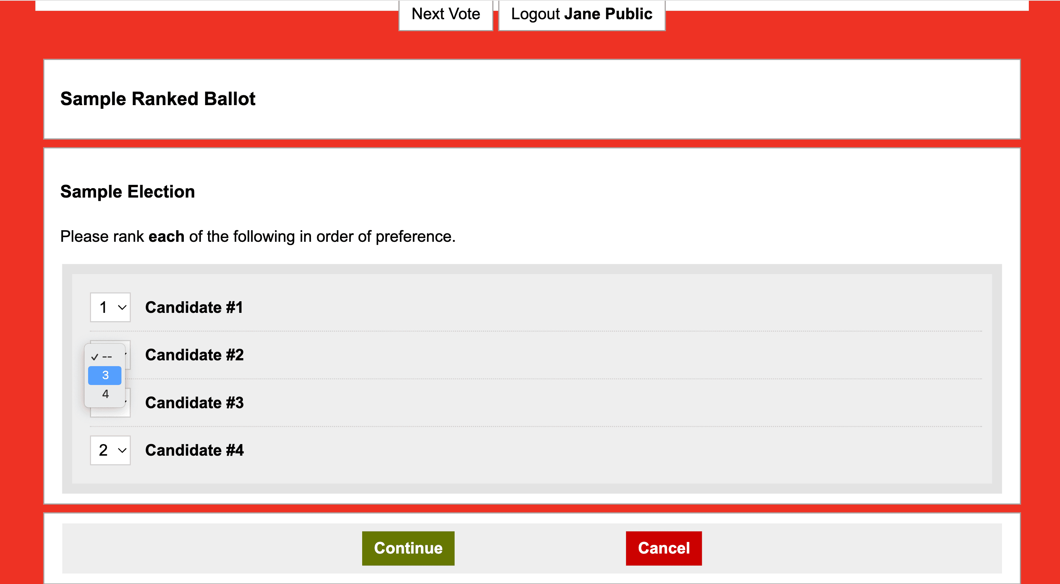This screenshot has height=584, width=1060.
Task: Log out Jane Public
Action: click(581, 15)
